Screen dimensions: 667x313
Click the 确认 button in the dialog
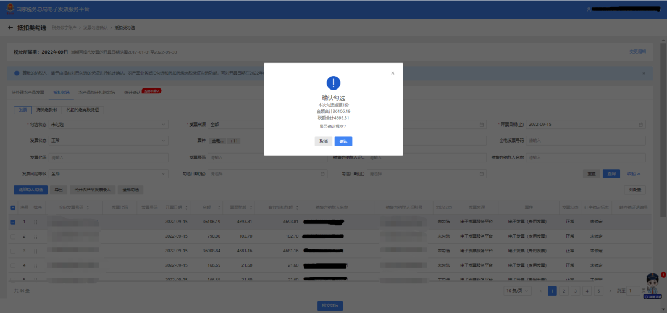(x=343, y=141)
